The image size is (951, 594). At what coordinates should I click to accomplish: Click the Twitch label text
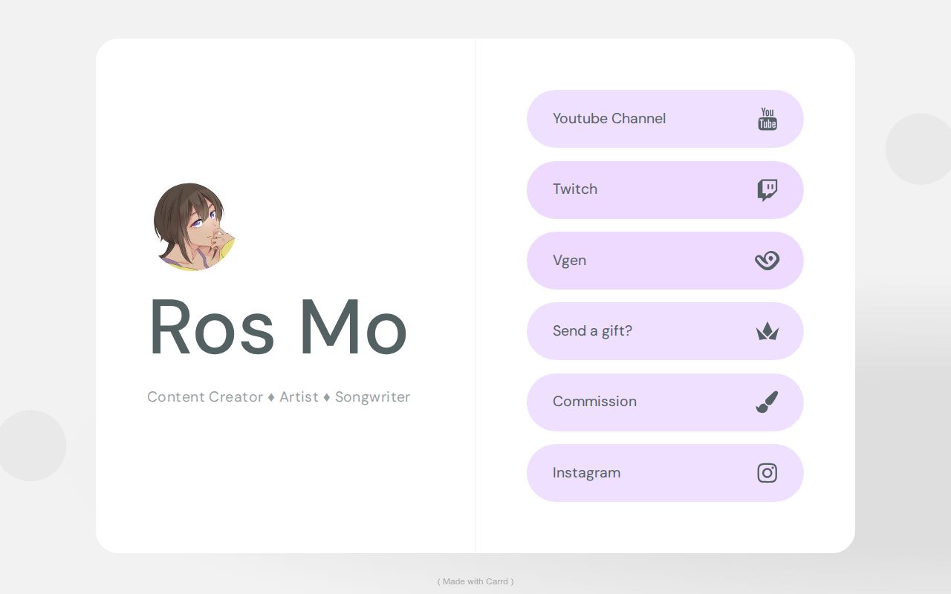pos(575,189)
